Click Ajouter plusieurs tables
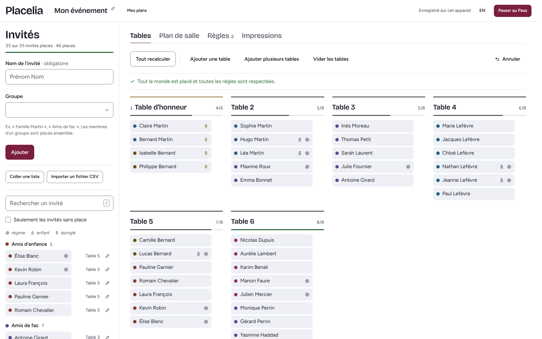This screenshot has height=339, width=542. coord(272,59)
